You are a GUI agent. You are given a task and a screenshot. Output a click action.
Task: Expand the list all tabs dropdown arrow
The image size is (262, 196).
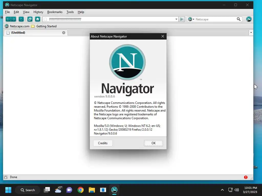coord(251,32)
